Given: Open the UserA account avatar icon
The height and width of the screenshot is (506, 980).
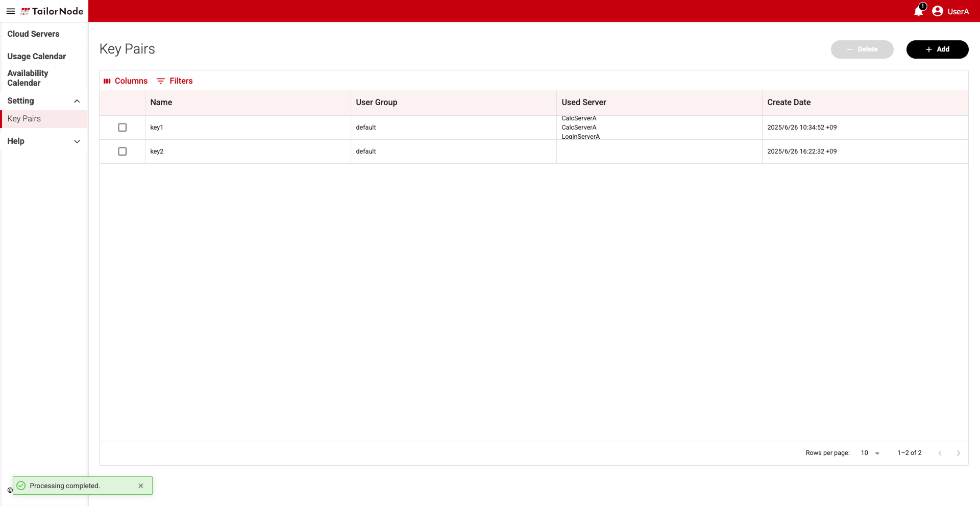Looking at the screenshot, I should pyautogui.click(x=938, y=11).
